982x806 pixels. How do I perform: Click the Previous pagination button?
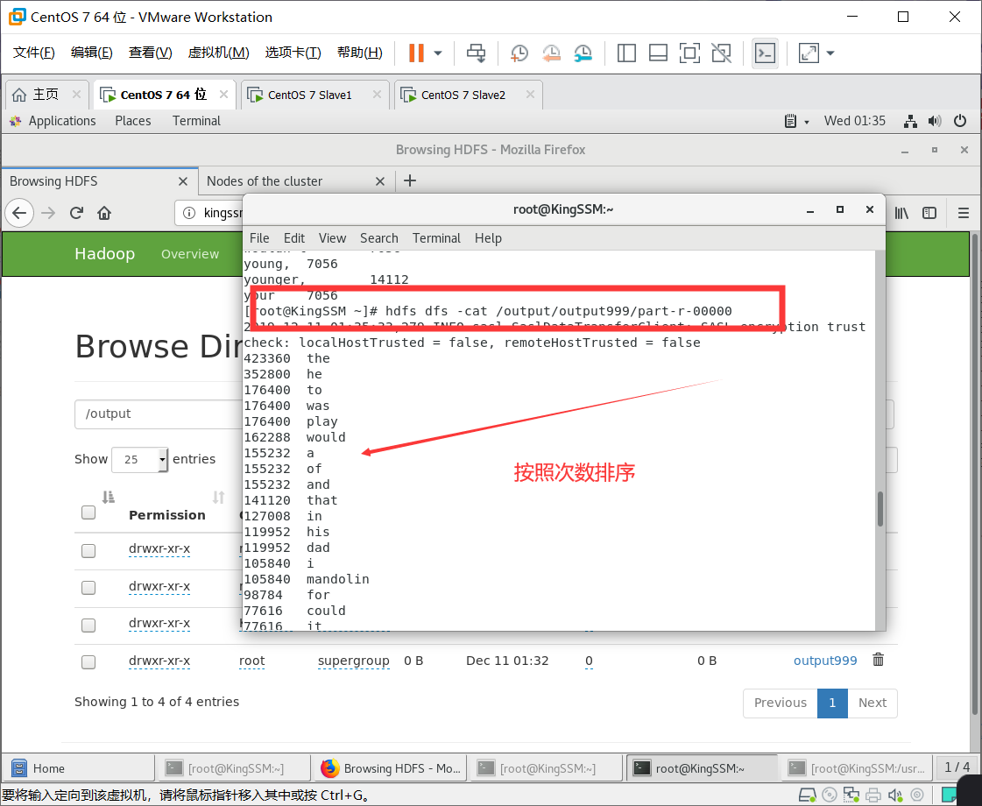click(780, 703)
